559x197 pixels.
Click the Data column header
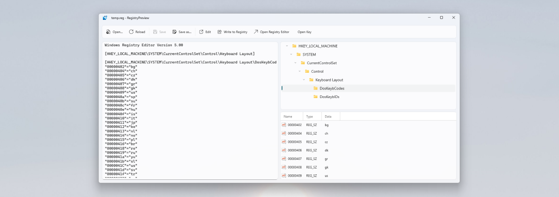[x=328, y=117]
